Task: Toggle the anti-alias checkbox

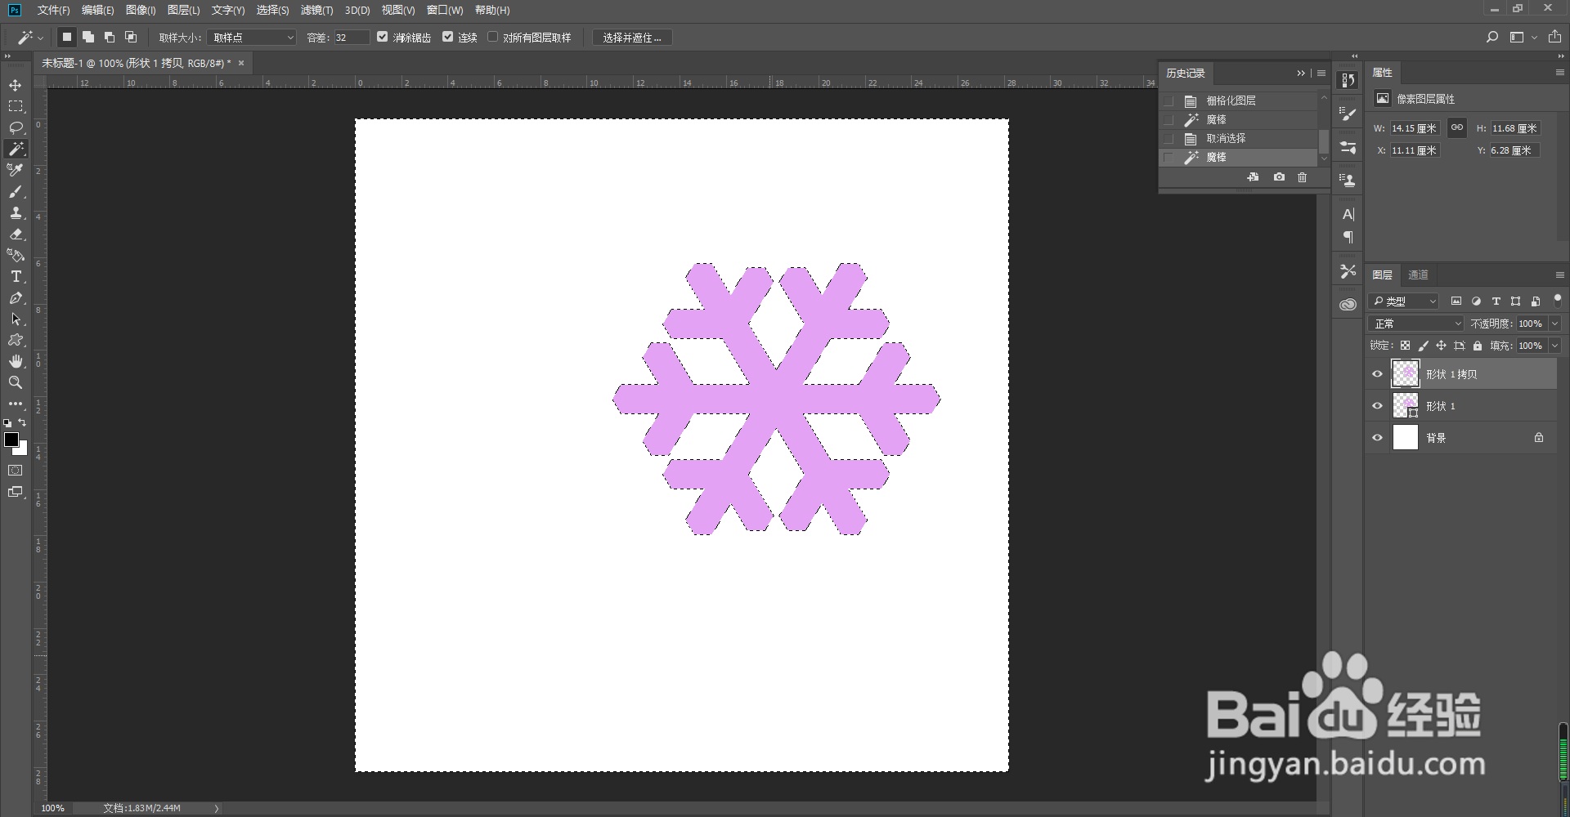Action: 382,37
